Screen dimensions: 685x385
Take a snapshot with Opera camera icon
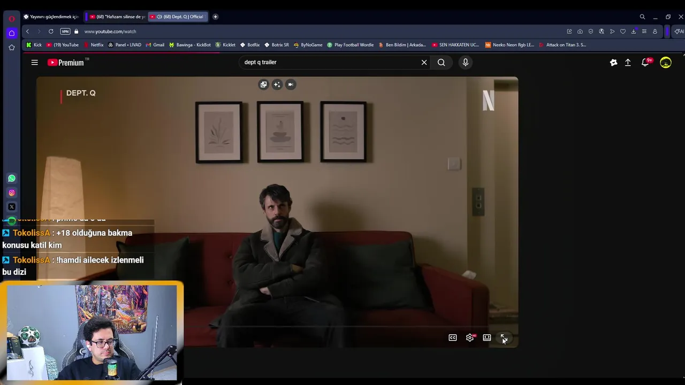click(580, 32)
